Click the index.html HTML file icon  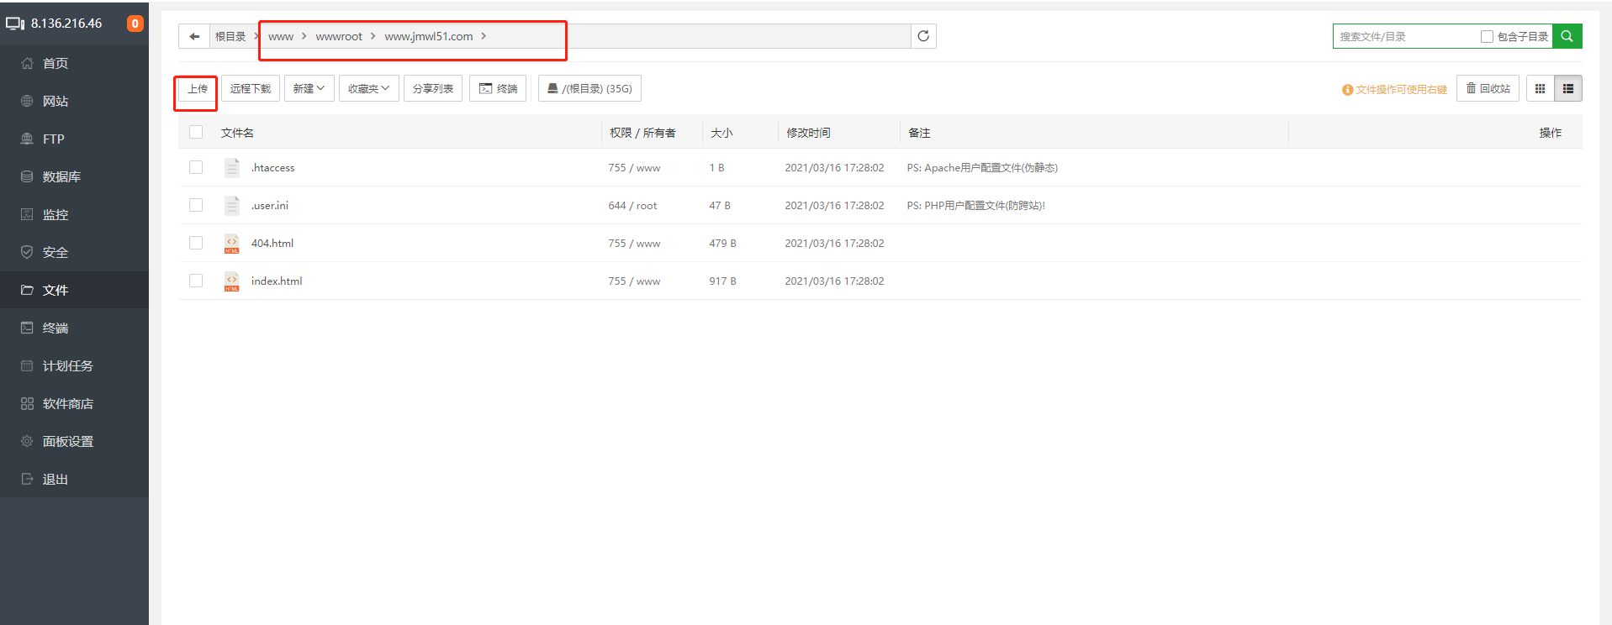click(232, 281)
